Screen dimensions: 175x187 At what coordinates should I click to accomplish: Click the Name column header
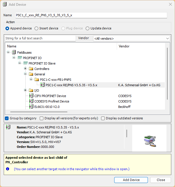(x=61, y=46)
